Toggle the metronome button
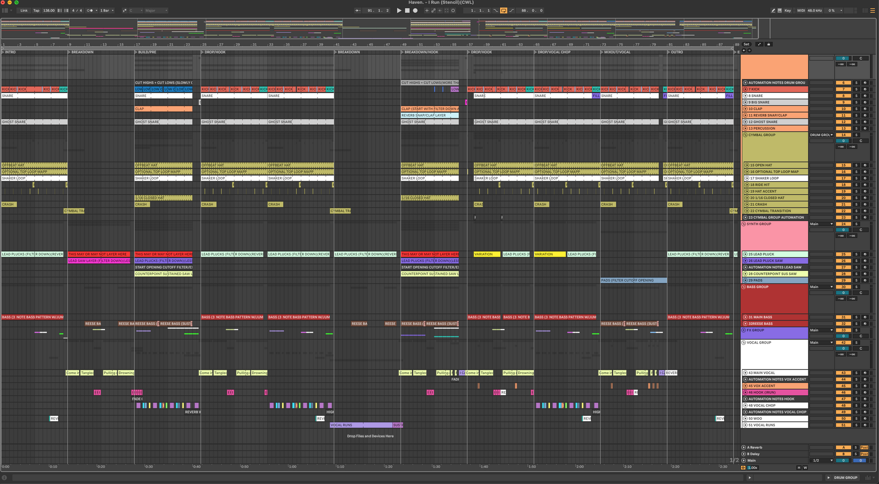Image resolution: width=879 pixels, height=484 pixels. pos(89,10)
